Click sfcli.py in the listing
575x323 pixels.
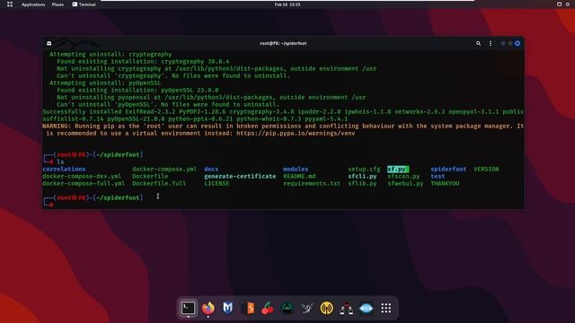(x=362, y=176)
